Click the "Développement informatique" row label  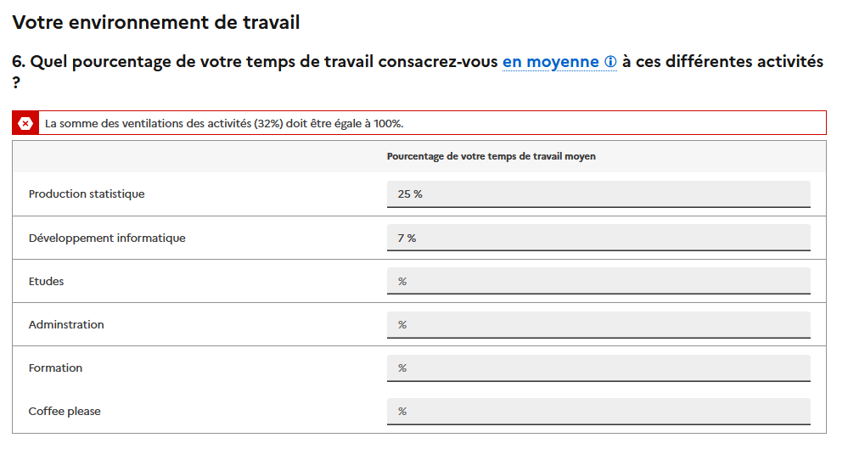(107, 238)
